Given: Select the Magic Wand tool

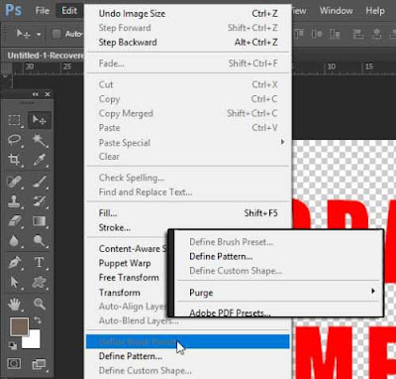Looking at the screenshot, I should click(x=39, y=140).
